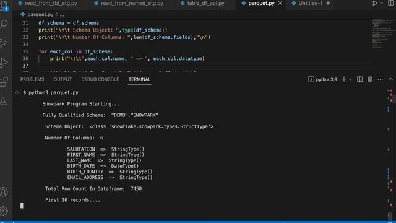396x223 pixels.
Task: Open the Manage gear settings menu
Action: (x=4, y=211)
